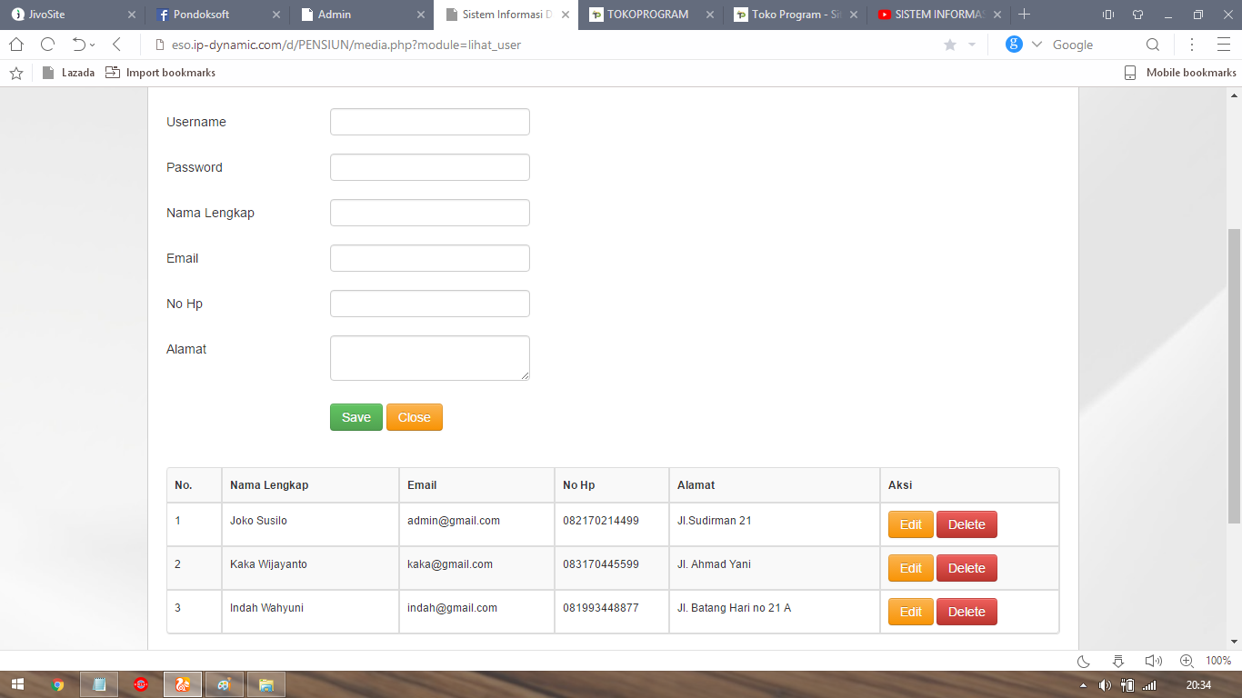Focus the No Hp input field
Image resolution: width=1242 pixels, height=698 pixels.
click(x=430, y=304)
